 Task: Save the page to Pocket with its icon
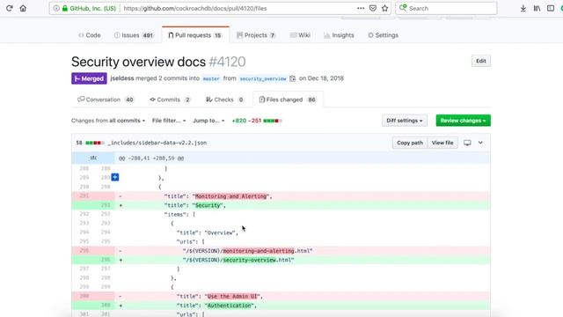373,8
